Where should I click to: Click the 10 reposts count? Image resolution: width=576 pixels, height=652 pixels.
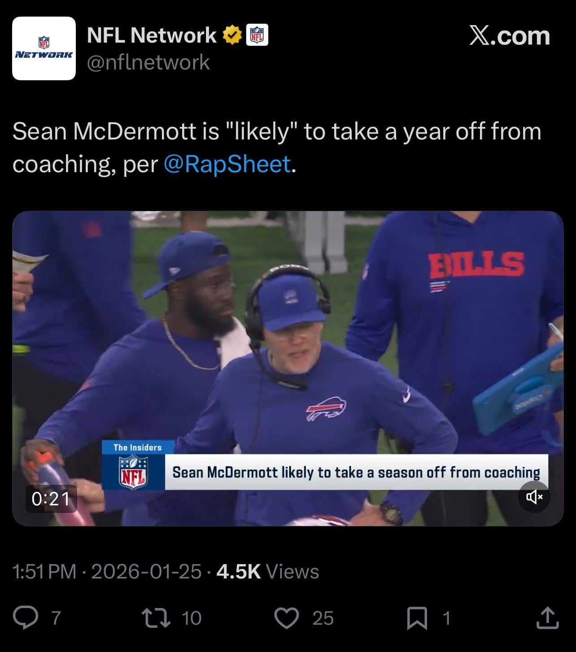[192, 618]
